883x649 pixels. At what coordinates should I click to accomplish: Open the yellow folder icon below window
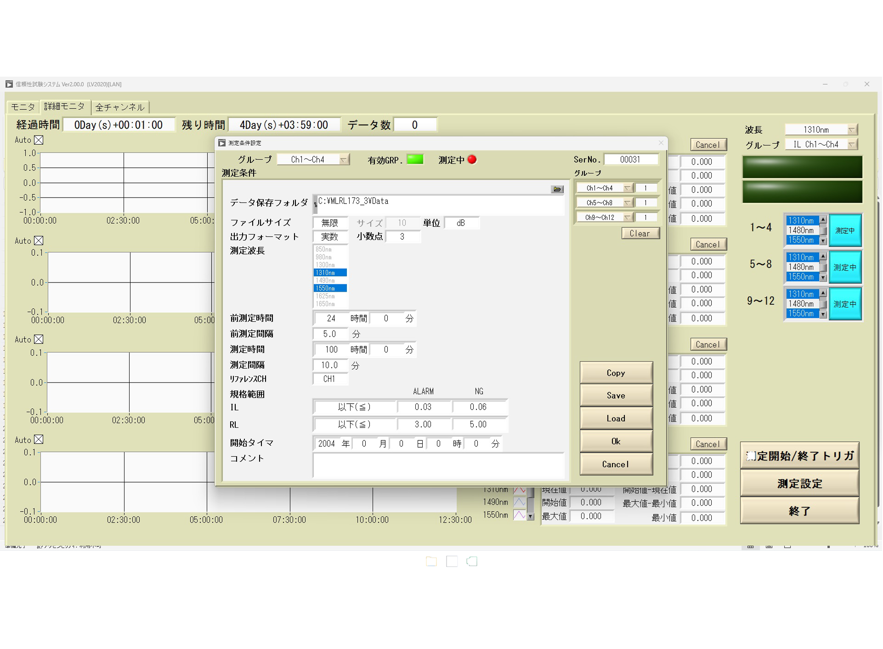coord(431,561)
